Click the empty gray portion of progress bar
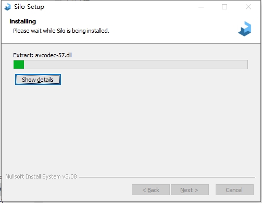Viewport: 262px width, 203px height. pyautogui.click(x=135, y=65)
